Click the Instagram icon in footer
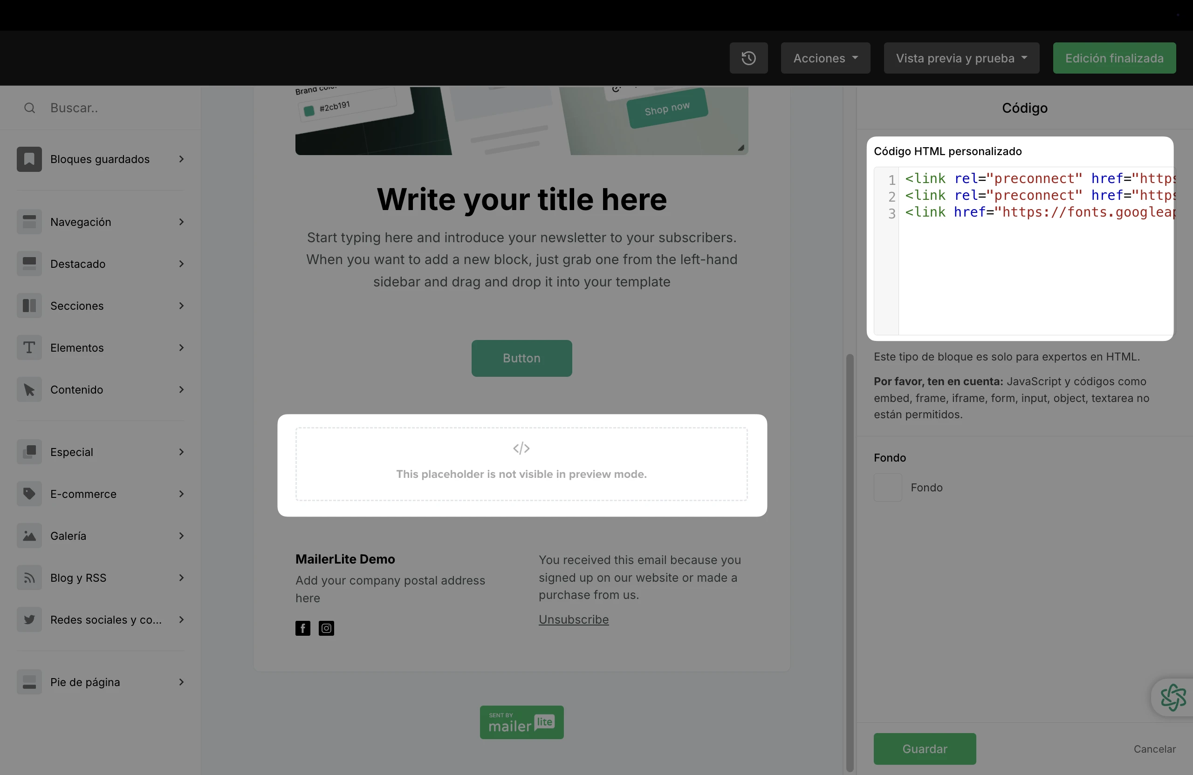1193x775 pixels. tap(326, 628)
